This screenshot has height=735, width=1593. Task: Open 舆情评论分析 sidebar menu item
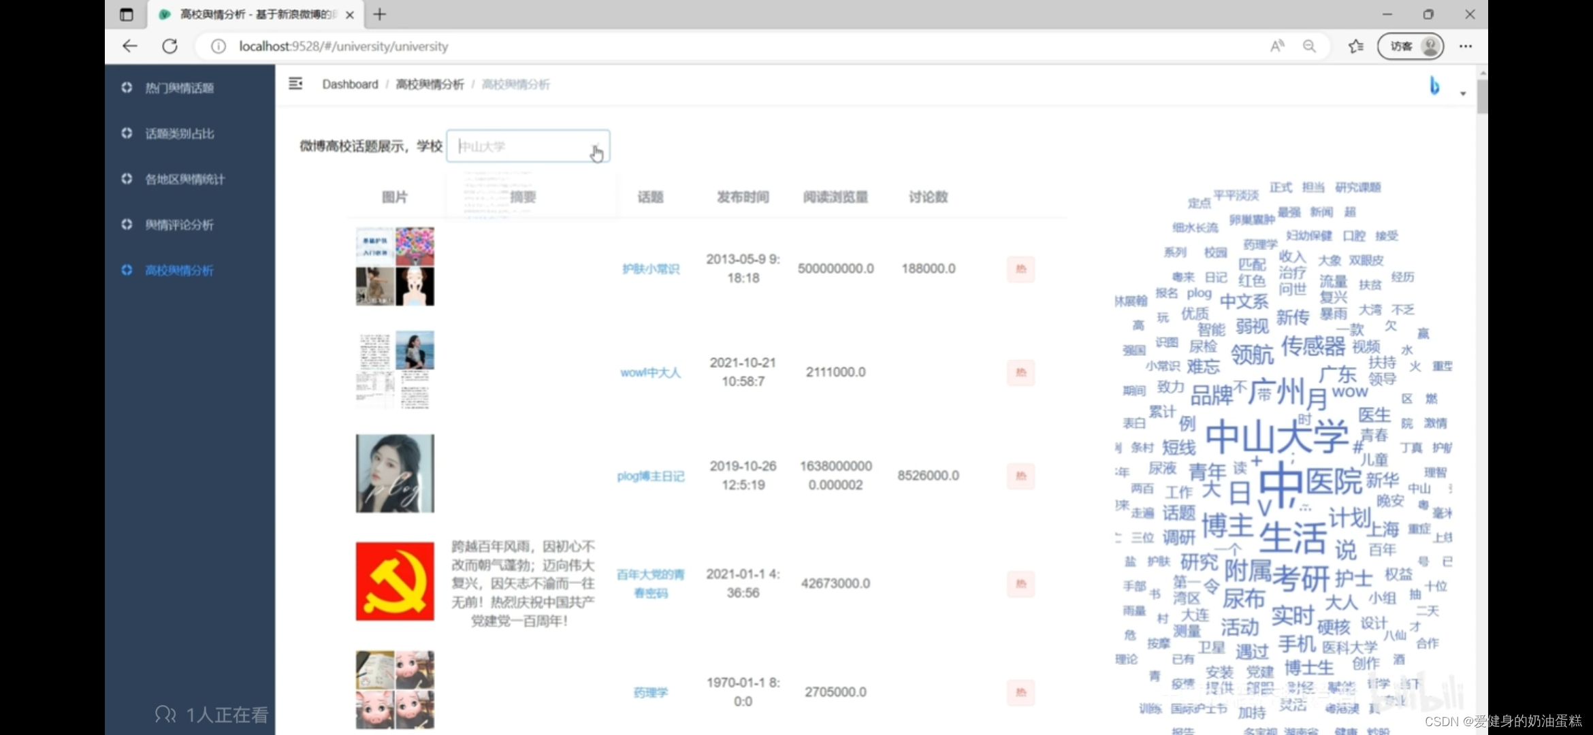[x=179, y=225]
